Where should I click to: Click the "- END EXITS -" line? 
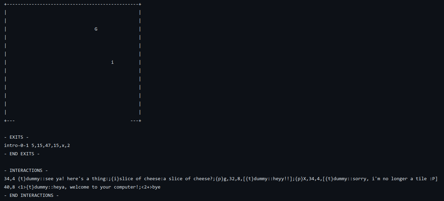coord(22,154)
